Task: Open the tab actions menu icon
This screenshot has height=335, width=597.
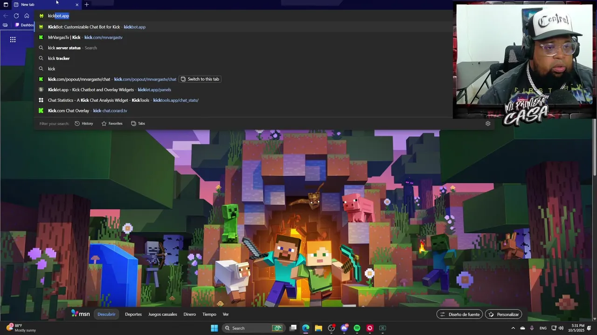Action: [x=6, y=5]
